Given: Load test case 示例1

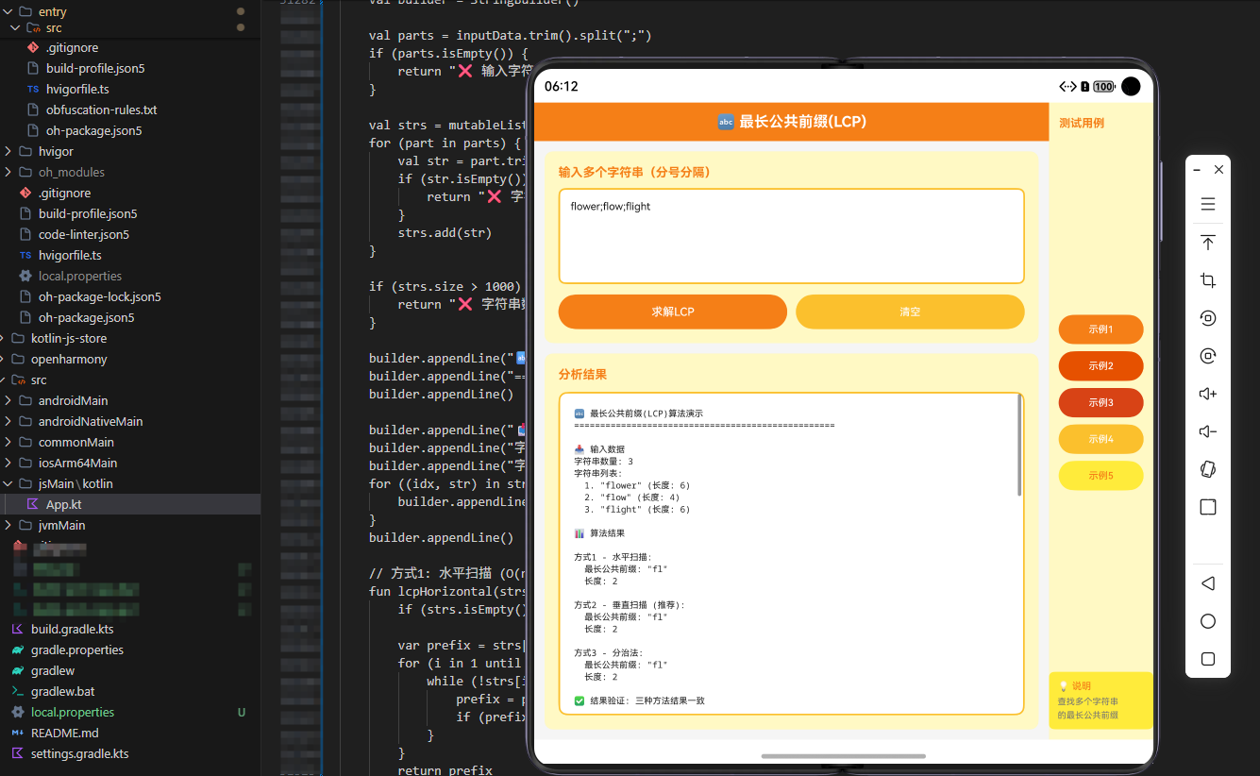Looking at the screenshot, I should point(1100,329).
